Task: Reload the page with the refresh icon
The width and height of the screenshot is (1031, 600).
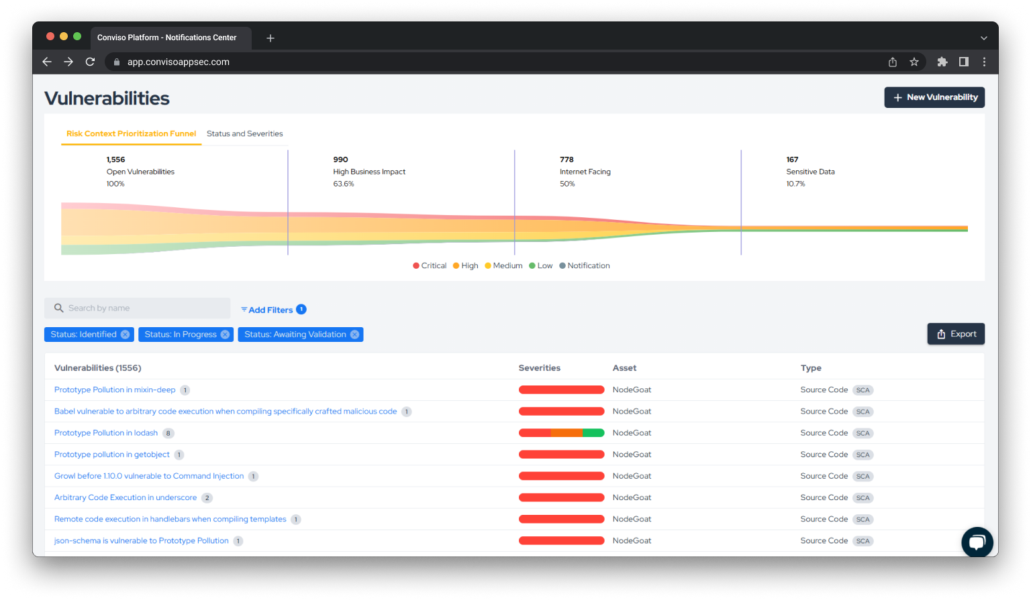Action: tap(90, 62)
